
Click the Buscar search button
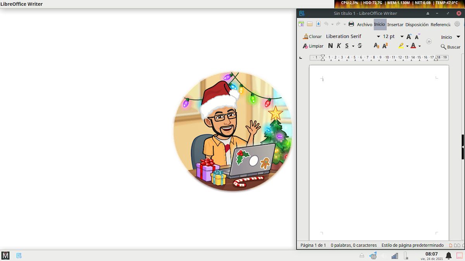click(450, 47)
